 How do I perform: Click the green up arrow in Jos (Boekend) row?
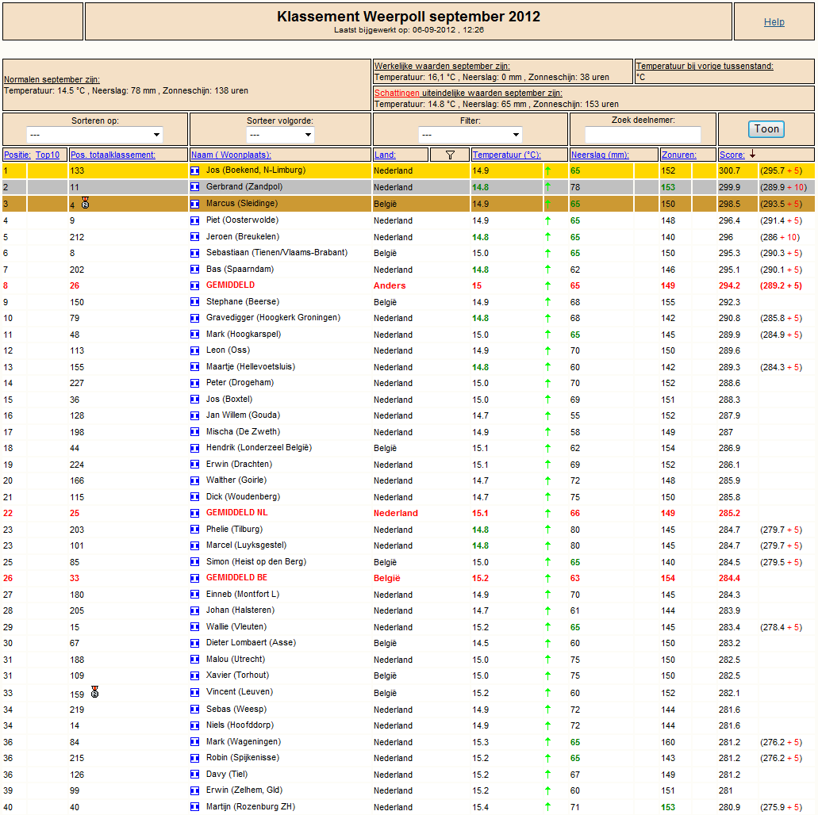coord(547,170)
